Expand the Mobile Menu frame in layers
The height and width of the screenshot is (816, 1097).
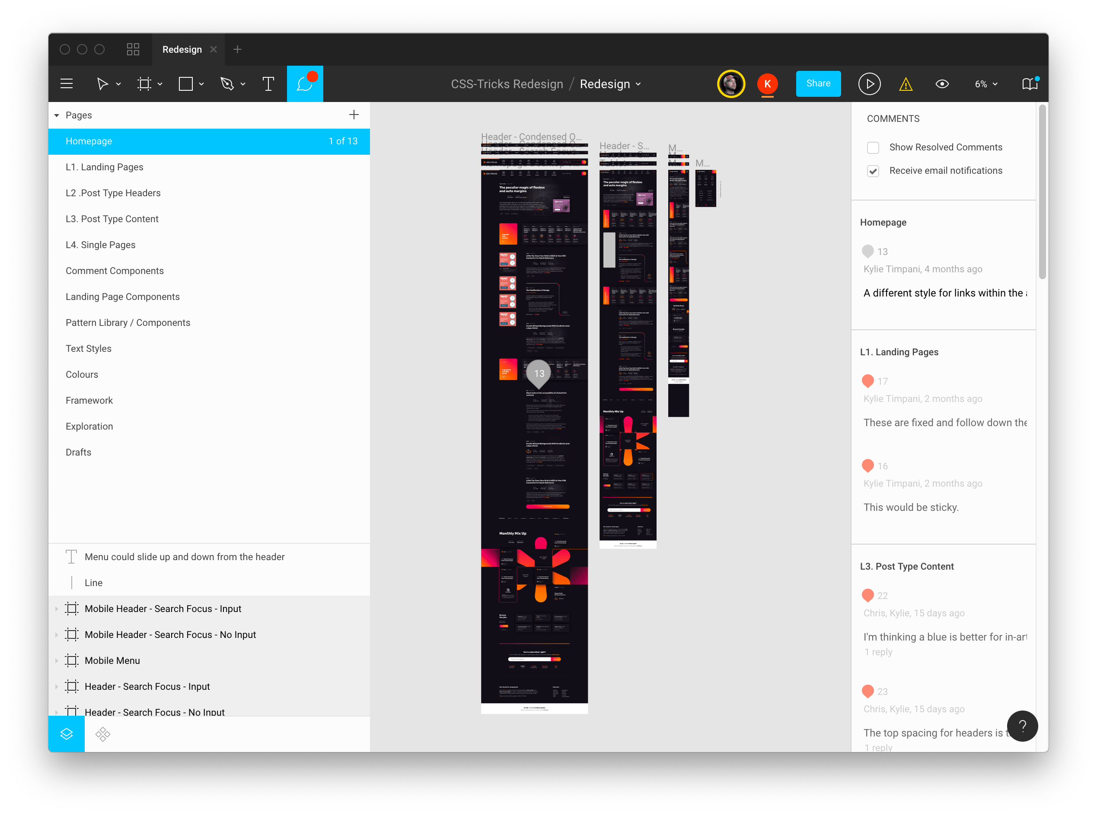[x=56, y=660]
